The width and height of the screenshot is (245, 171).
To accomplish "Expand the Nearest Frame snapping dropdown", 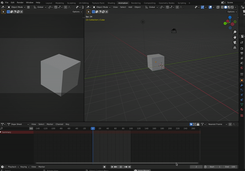I will (x=217, y=124).
